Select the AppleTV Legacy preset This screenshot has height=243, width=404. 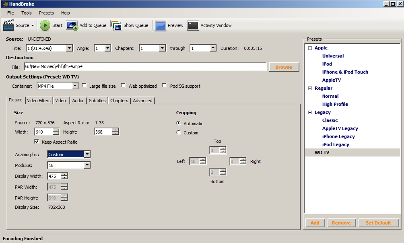pos(340,128)
